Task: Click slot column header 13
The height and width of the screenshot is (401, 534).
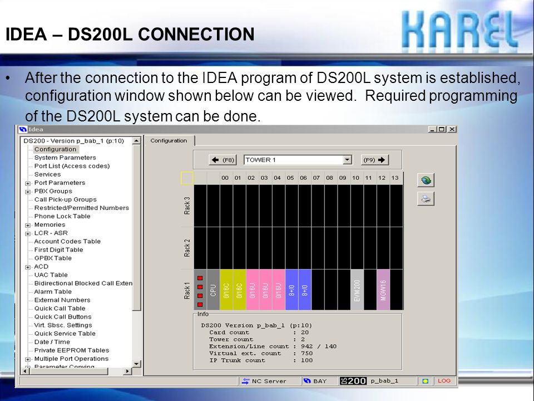Action: click(395, 178)
